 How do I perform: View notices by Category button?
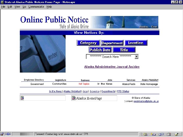pyautogui.click(x=88, y=43)
